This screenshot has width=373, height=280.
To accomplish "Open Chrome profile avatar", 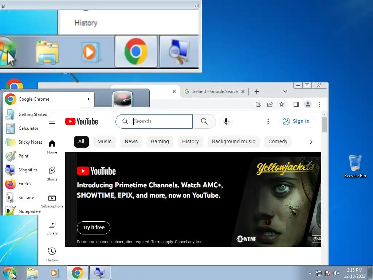I will click(x=308, y=104).
